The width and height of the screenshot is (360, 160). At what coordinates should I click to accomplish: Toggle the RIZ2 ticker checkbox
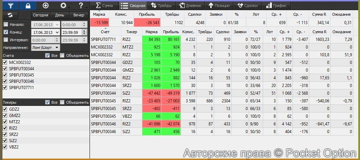click(x=5, y=128)
